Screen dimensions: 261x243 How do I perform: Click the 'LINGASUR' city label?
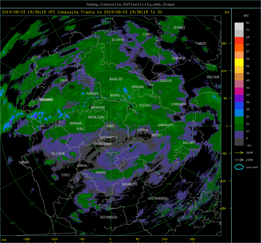pyautogui.click(x=165, y=81)
